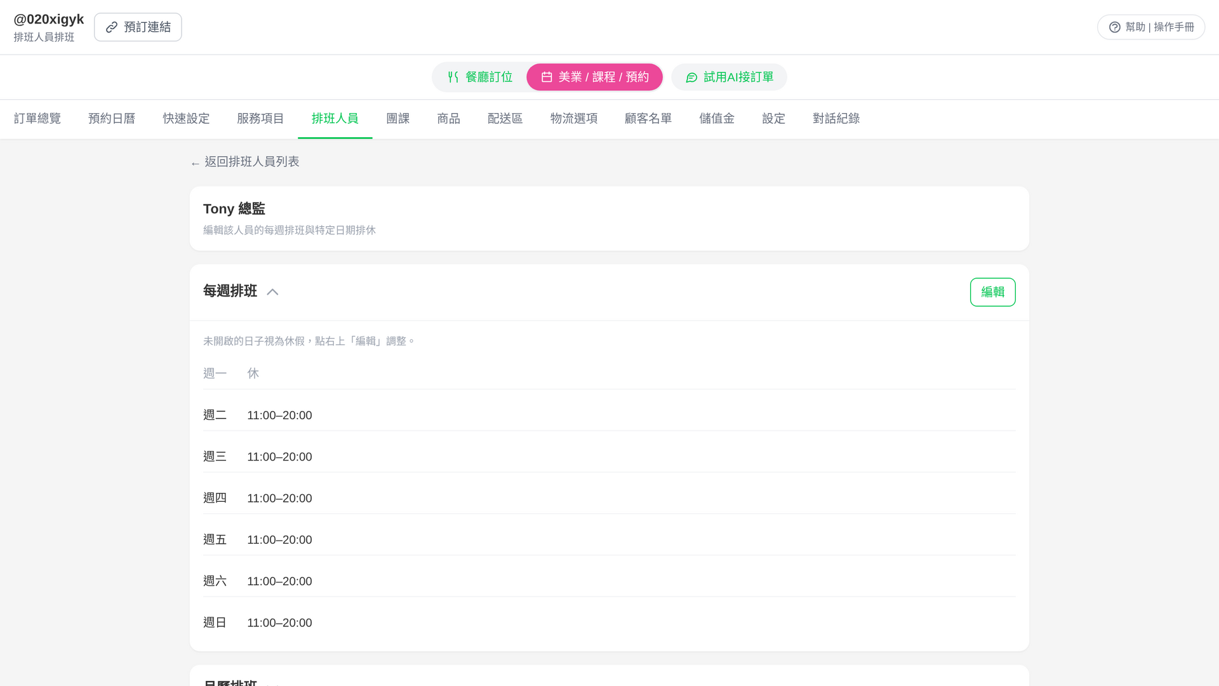Image resolution: width=1219 pixels, height=686 pixels.
Task: Go to 服務項目 tab
Action: [x=260, y=119]
